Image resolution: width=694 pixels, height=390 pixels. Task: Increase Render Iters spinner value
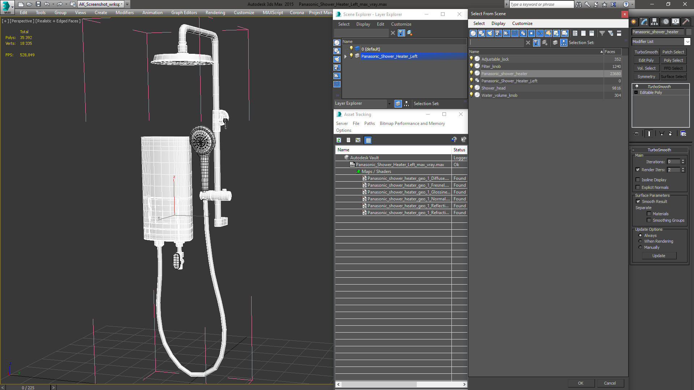pyautogui.click(x=683, y=168)
